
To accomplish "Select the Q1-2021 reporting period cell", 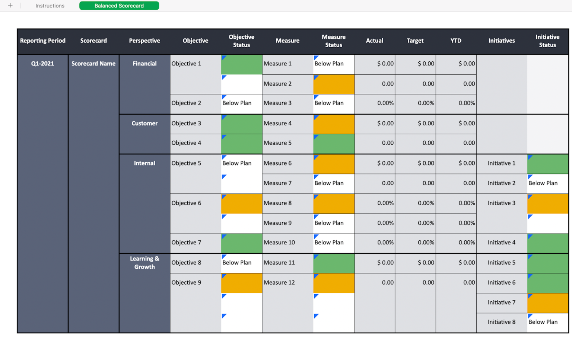I will coord(42,64).
